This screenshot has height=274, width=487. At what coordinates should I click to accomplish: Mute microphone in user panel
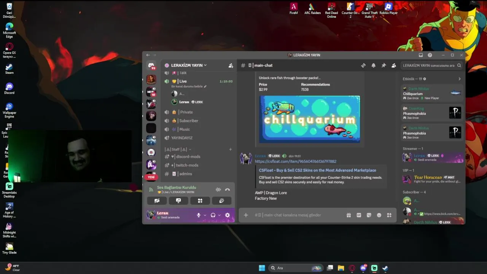point(199,215)
